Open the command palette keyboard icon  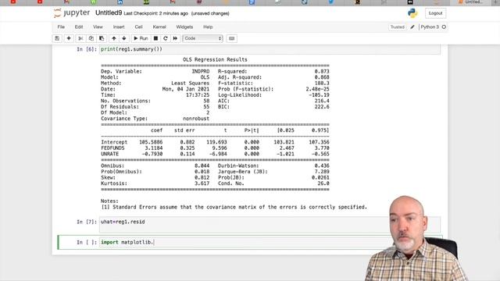[232, 38]
